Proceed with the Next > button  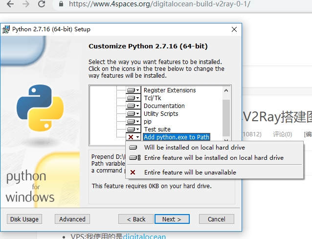click(x=172, y=219)
